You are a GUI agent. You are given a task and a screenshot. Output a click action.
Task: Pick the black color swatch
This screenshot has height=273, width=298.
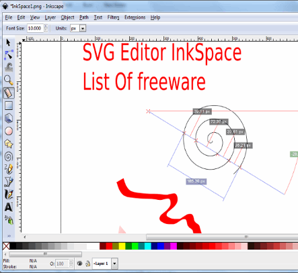(13, 246)
